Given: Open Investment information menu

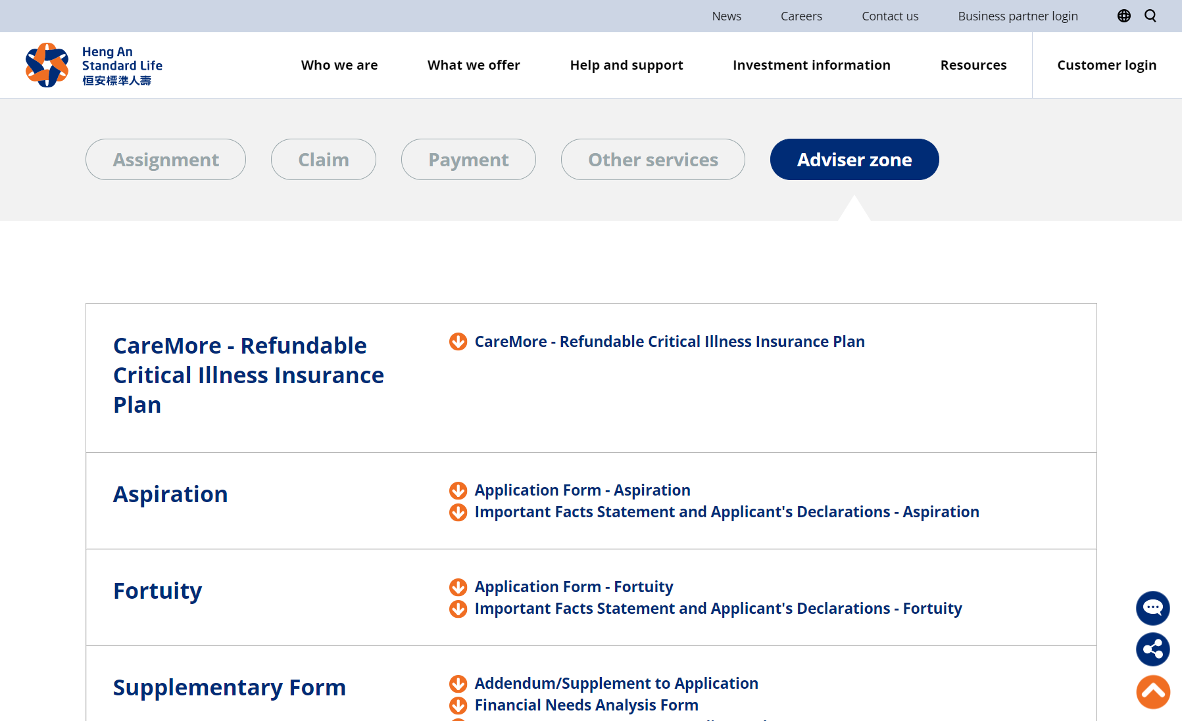Looking at the screenshot, I should (x=811, y=65).
